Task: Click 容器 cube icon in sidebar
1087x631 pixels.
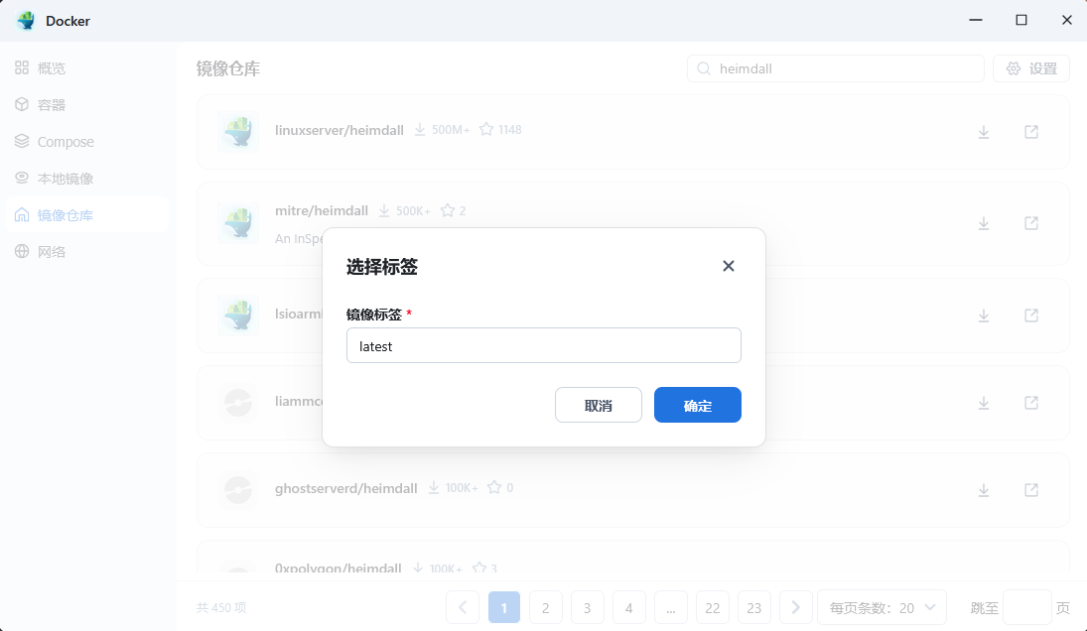Action: click(x=22, y=104)
